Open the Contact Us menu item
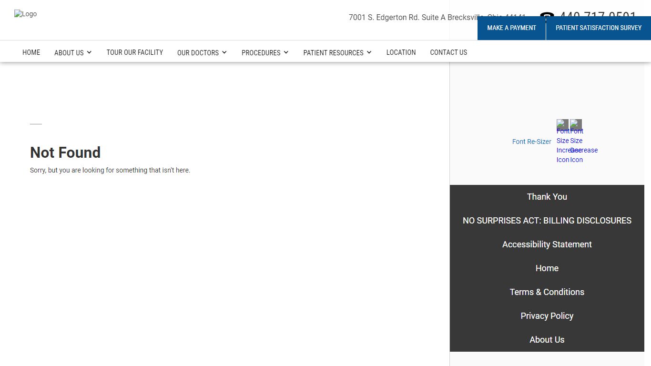651x366 pixels. tap(448, 52)
